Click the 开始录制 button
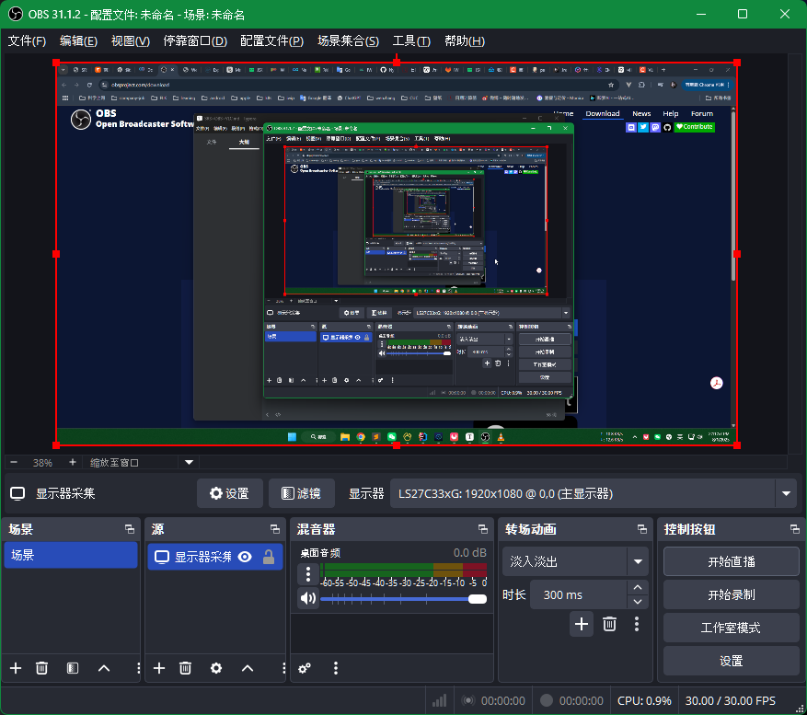This screenshot has height=715, width=807. click(x=732, y=594)
